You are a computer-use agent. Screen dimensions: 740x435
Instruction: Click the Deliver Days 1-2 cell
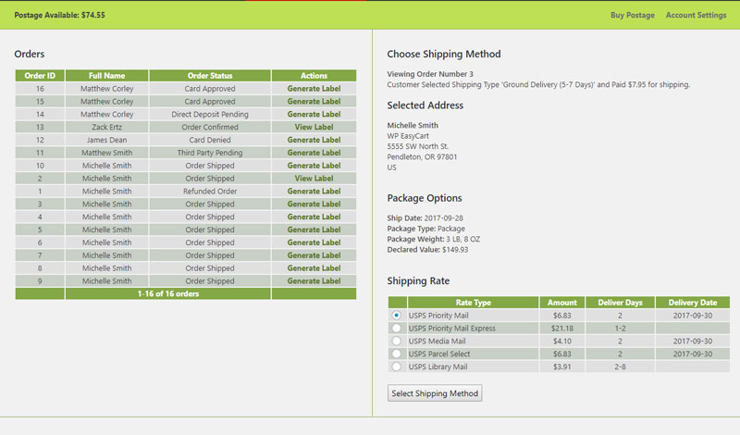(x=620, y=328)
